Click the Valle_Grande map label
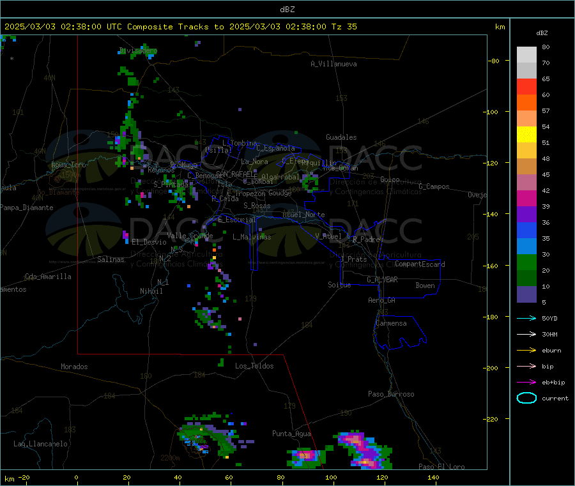Viewport: 575px width, 486px height. pos(190,236)
